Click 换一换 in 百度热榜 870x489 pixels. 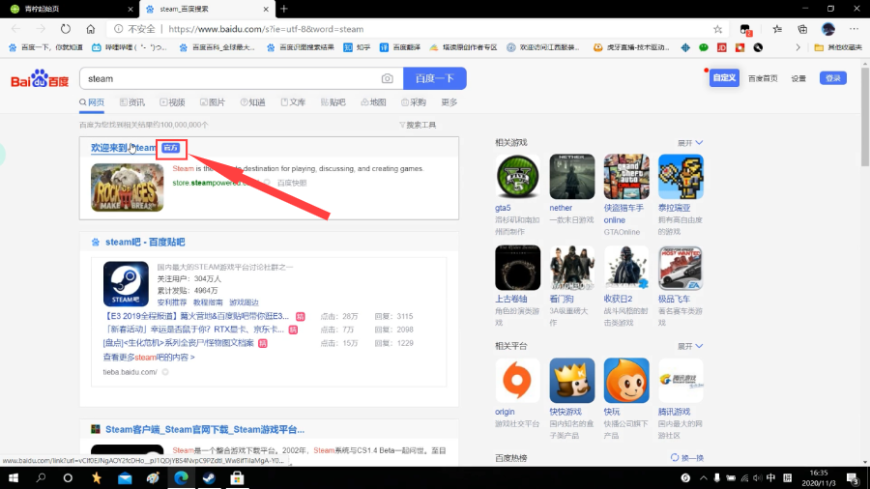click(x=687, y=458)
